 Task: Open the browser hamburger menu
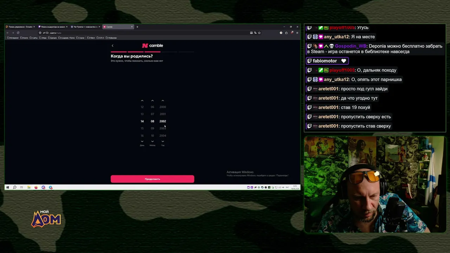[297, 33]
